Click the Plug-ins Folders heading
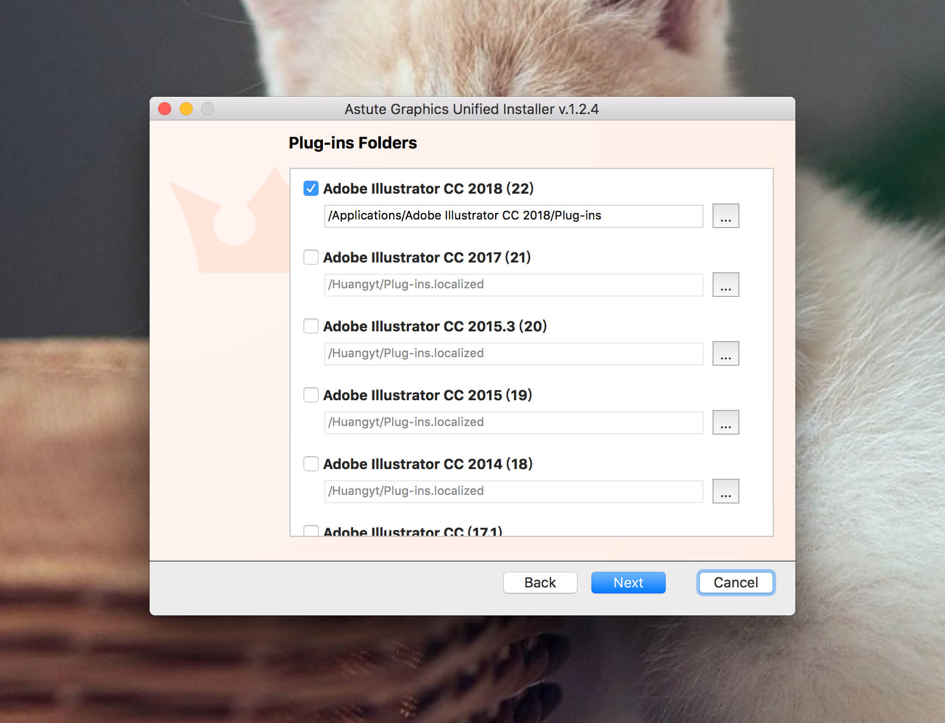Screen dimensions: 945x723 click(352, 143)
